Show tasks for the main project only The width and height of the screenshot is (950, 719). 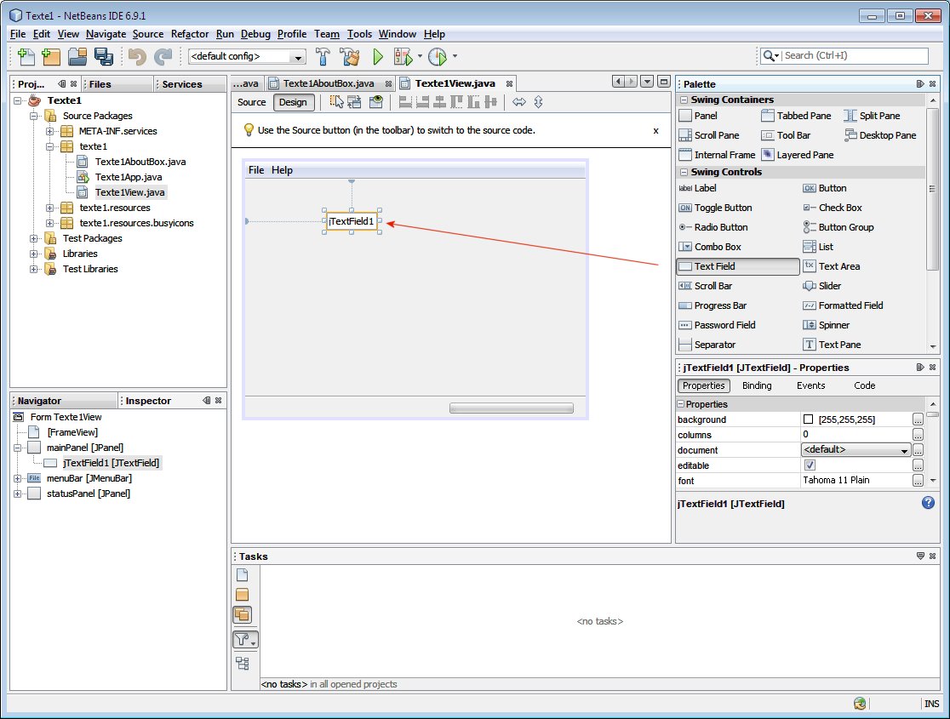pos(243,595)
